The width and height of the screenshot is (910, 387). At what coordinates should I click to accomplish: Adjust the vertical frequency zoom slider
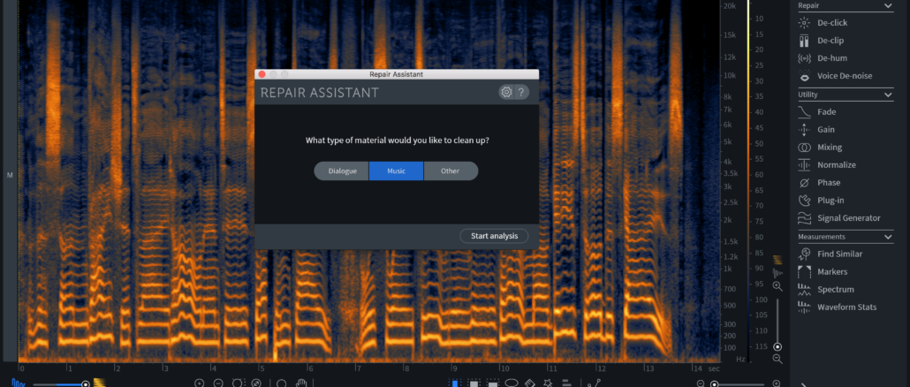point(777,347)
